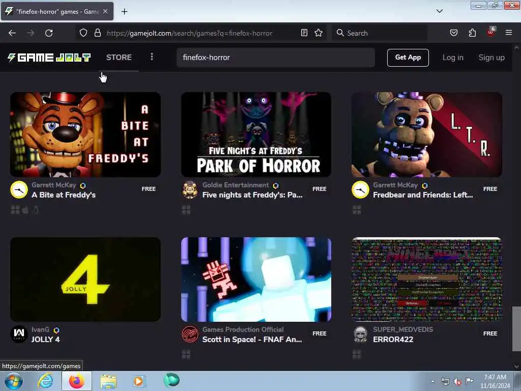521x391 pixels.
Task: Open the JOLLY 4 yellow thumbnail
Action: click(85, 280)
